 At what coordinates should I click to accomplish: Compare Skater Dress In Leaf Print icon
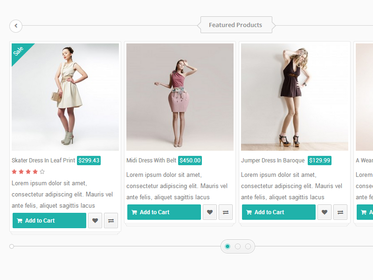point(111,220)
